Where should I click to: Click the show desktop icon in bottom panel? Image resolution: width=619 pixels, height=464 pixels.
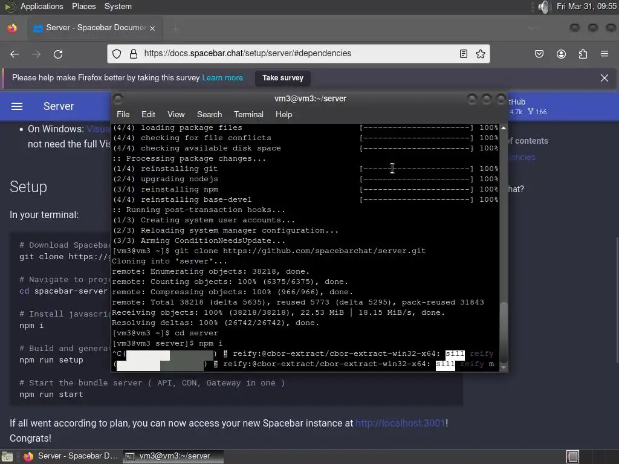(x=7, y=457)
